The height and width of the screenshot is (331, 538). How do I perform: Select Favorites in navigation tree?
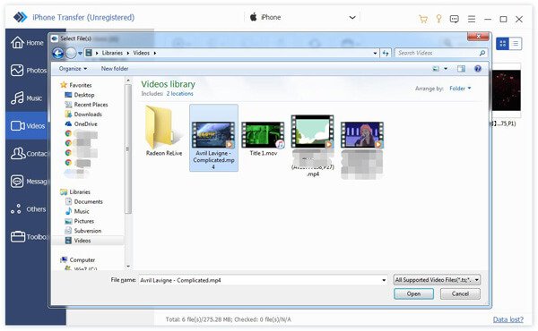click(x=81, y=85)
